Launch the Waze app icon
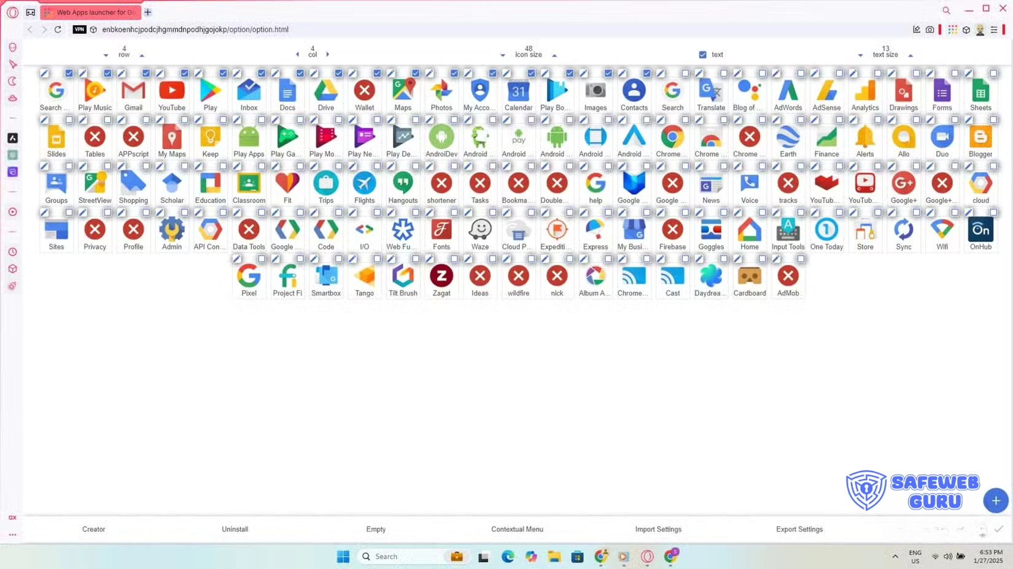Viewport: 1013px width, 569px height. tap(480, 230)
